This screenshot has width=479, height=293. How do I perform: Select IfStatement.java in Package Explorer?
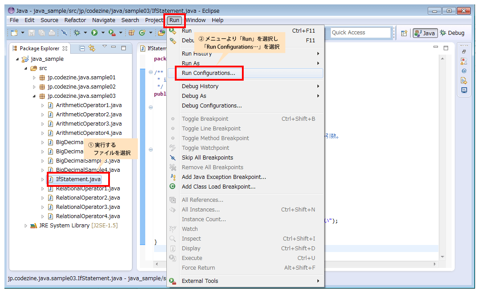(x=78, y=179)
